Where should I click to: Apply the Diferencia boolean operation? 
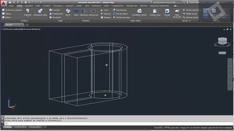point(84,12)
